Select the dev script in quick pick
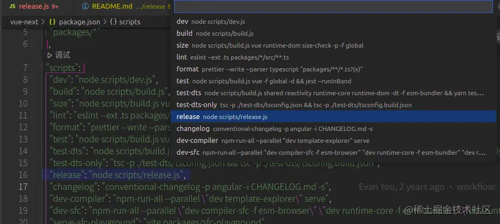The height and width of the screenshot is (224, 500). click(x=333, y=22)
